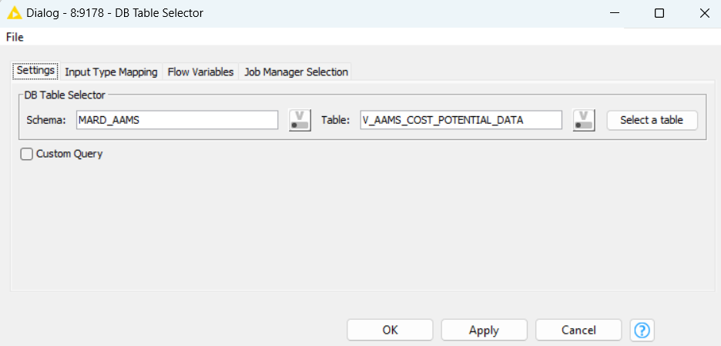
Task: Switch to the Input Type Mapping tab
Action: pos(111,72)
